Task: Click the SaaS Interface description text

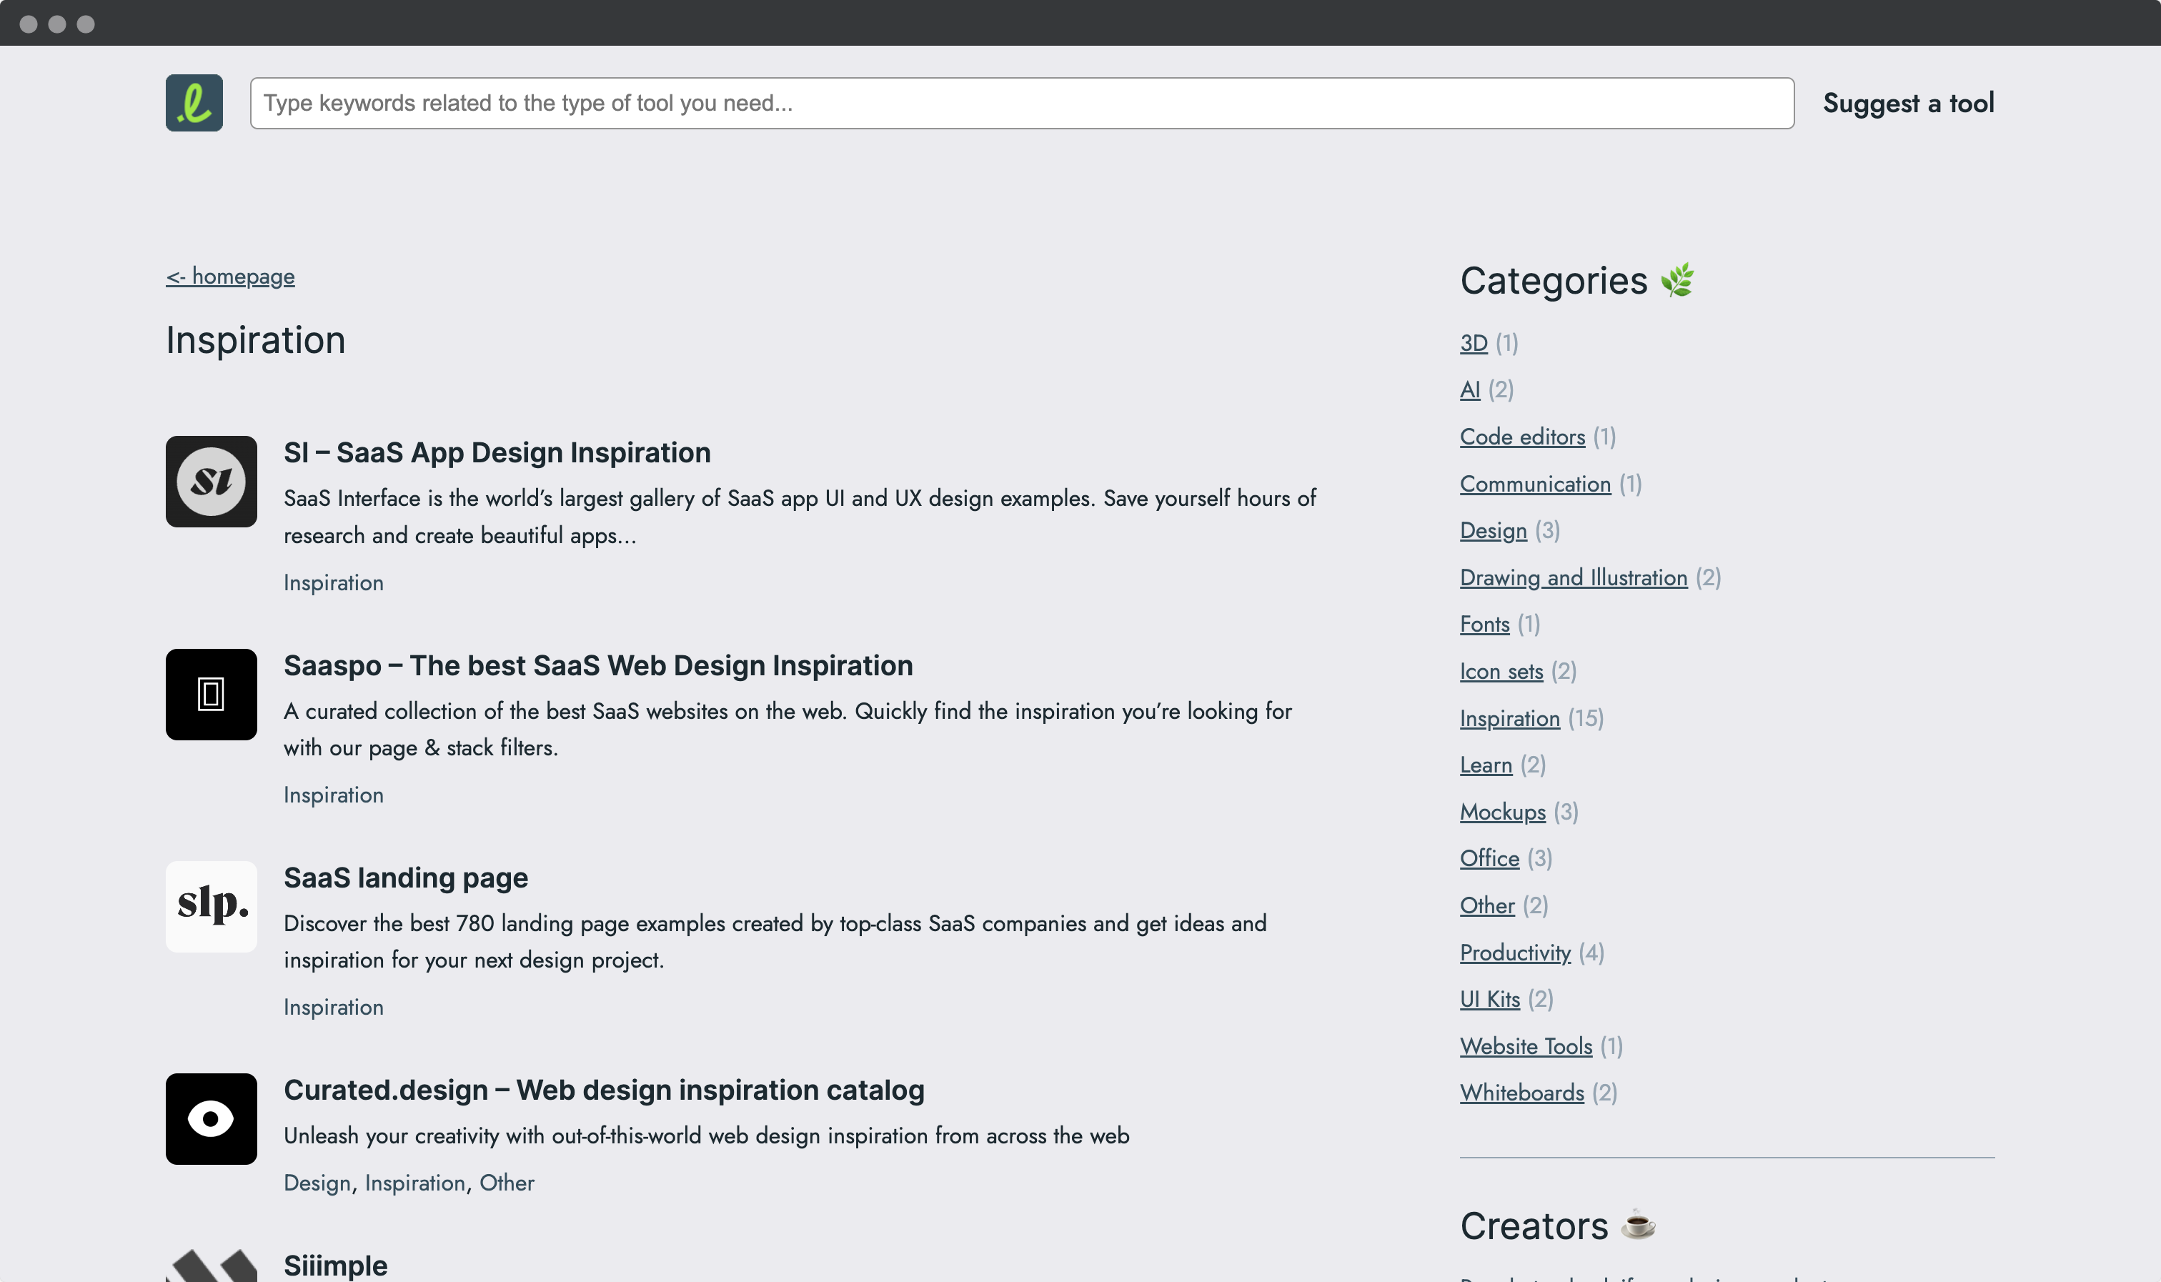Action: 800,517
